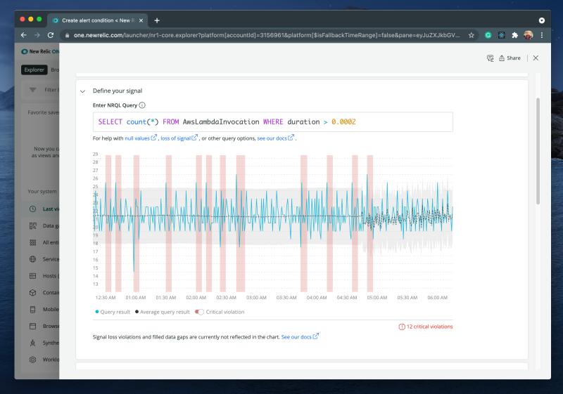Screen dimensions: 563x394
Task: Open a new browser tab
Action: coord(157,20)
